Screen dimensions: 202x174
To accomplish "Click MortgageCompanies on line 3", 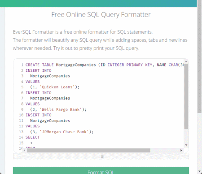I will point(50,76).
